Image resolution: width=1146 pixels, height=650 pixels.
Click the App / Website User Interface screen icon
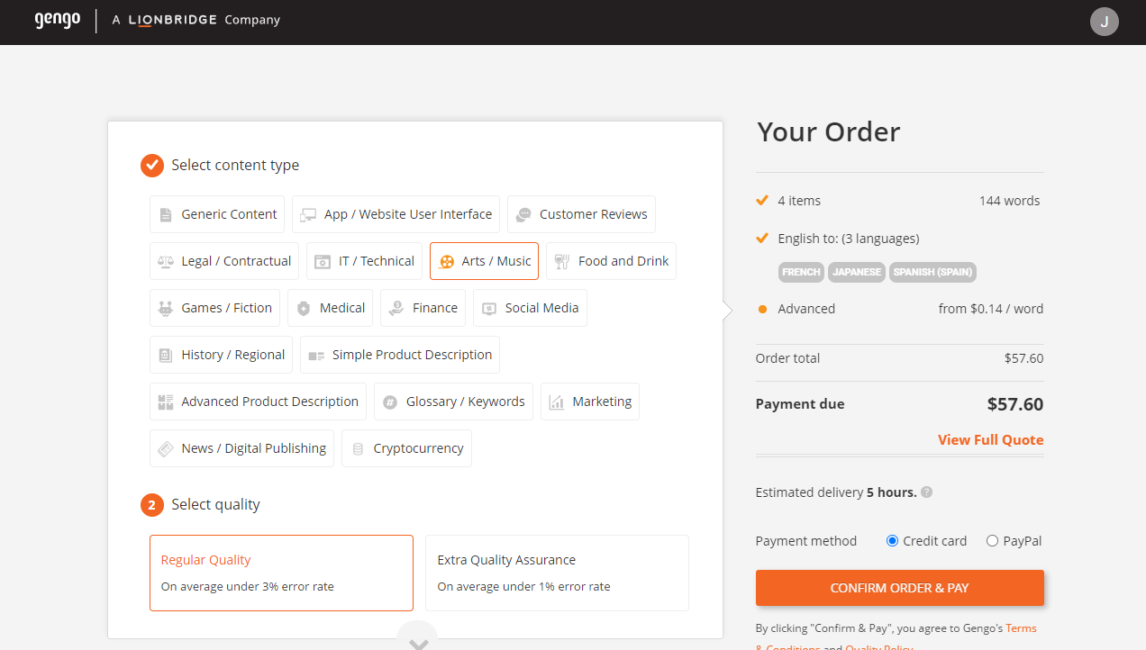pyautogui.click(x=307, y=213)
